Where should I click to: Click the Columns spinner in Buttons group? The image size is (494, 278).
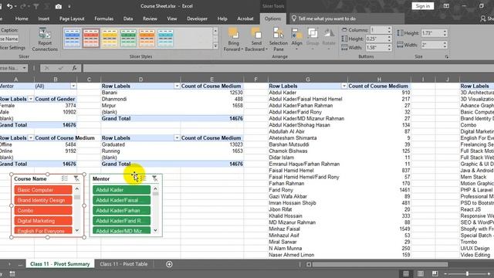(389, 30)
